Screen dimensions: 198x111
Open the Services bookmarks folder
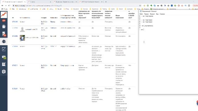point(84,9)
